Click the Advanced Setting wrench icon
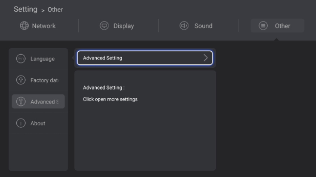 (x=21, y=102)
